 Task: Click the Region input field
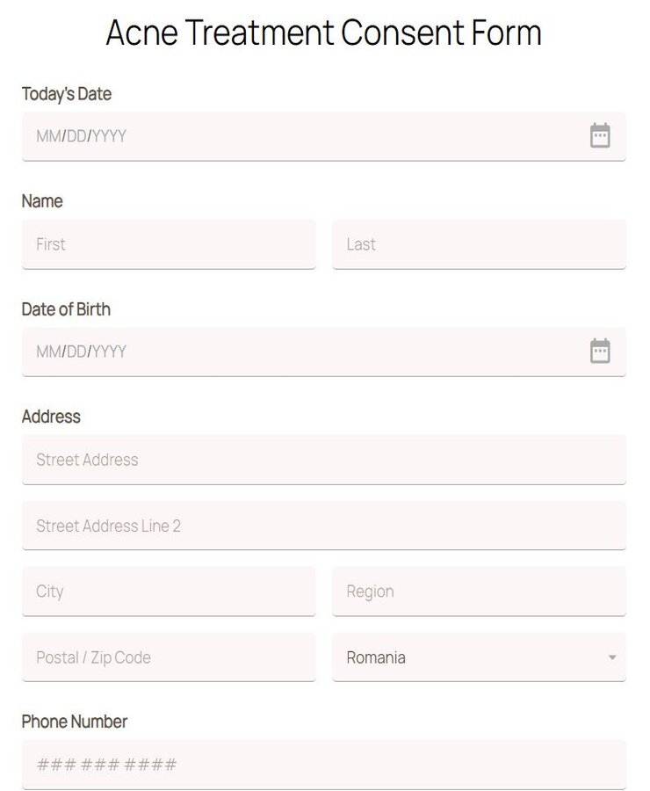pyautogui.click(x=480, y=591)
